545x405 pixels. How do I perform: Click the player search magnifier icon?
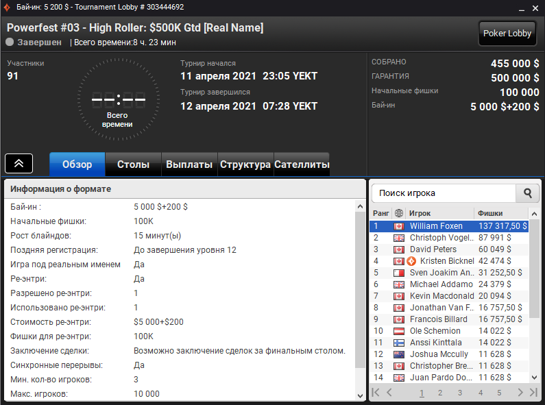click(x=527, y=193)
